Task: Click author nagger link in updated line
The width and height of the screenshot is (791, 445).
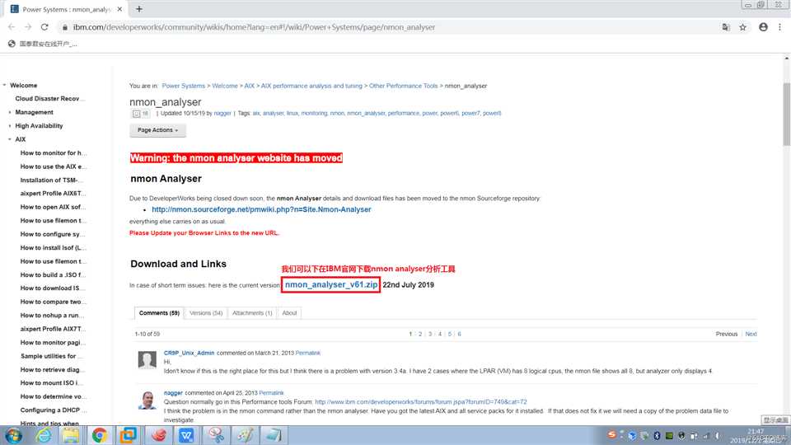Action: tap(222, 114)
